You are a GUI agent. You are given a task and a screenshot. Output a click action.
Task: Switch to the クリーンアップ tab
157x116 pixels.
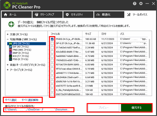pos(47,15)
